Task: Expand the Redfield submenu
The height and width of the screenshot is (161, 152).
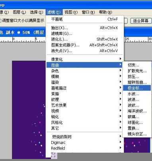Action: [x=84, y=148]
